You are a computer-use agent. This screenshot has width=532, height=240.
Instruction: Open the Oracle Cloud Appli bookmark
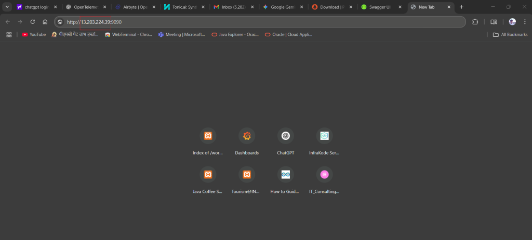tap(288, 35)
